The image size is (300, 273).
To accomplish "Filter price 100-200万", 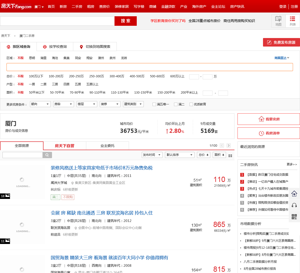I will (56, 76).
